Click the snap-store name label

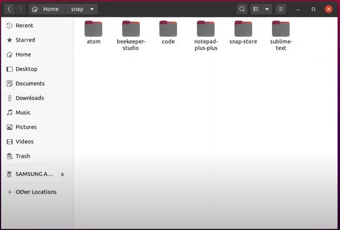coord(243,42)
